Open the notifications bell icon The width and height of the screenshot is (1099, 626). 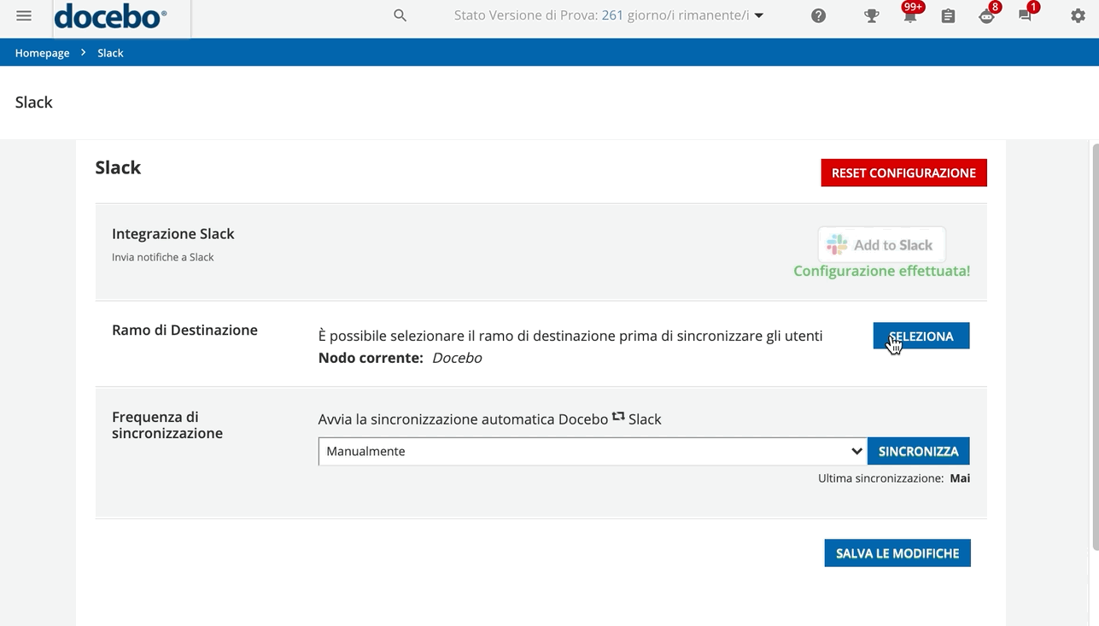point(909,16)
